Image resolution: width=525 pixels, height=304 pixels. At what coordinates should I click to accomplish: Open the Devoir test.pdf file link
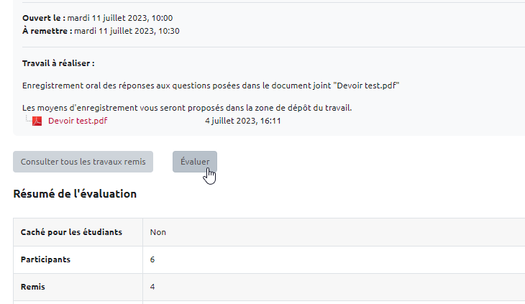click(78, 121)
